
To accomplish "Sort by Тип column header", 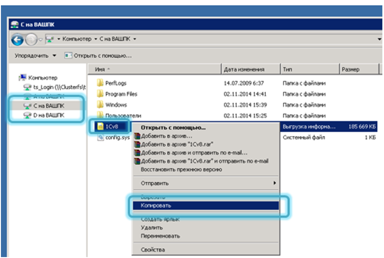I will (310, 69).
